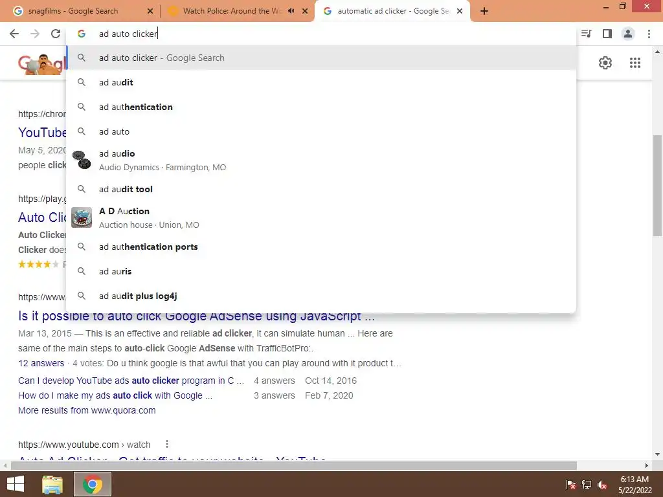The width and height of the screenshot is (663, 497).
Task: Click the scroll-right arrow on horizontal scrollbar
Action: [647, 465]
